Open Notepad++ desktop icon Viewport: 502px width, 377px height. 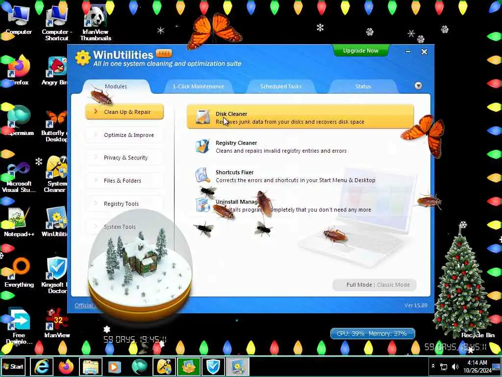click(19, 222)
